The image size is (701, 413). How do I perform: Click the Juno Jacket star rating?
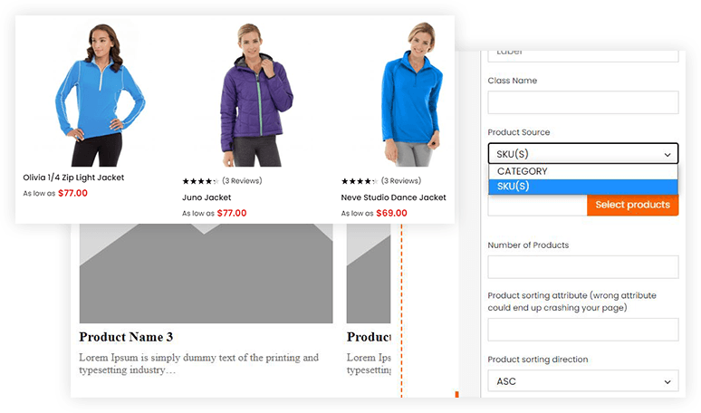pos(200,181)
